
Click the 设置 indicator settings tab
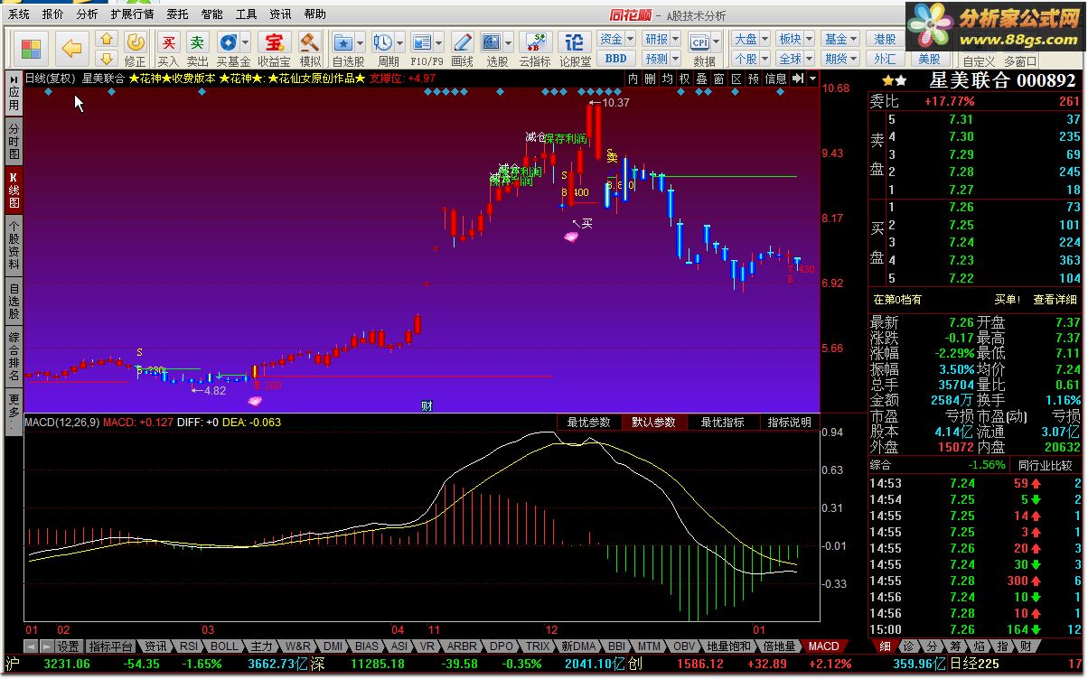(69, 646)
